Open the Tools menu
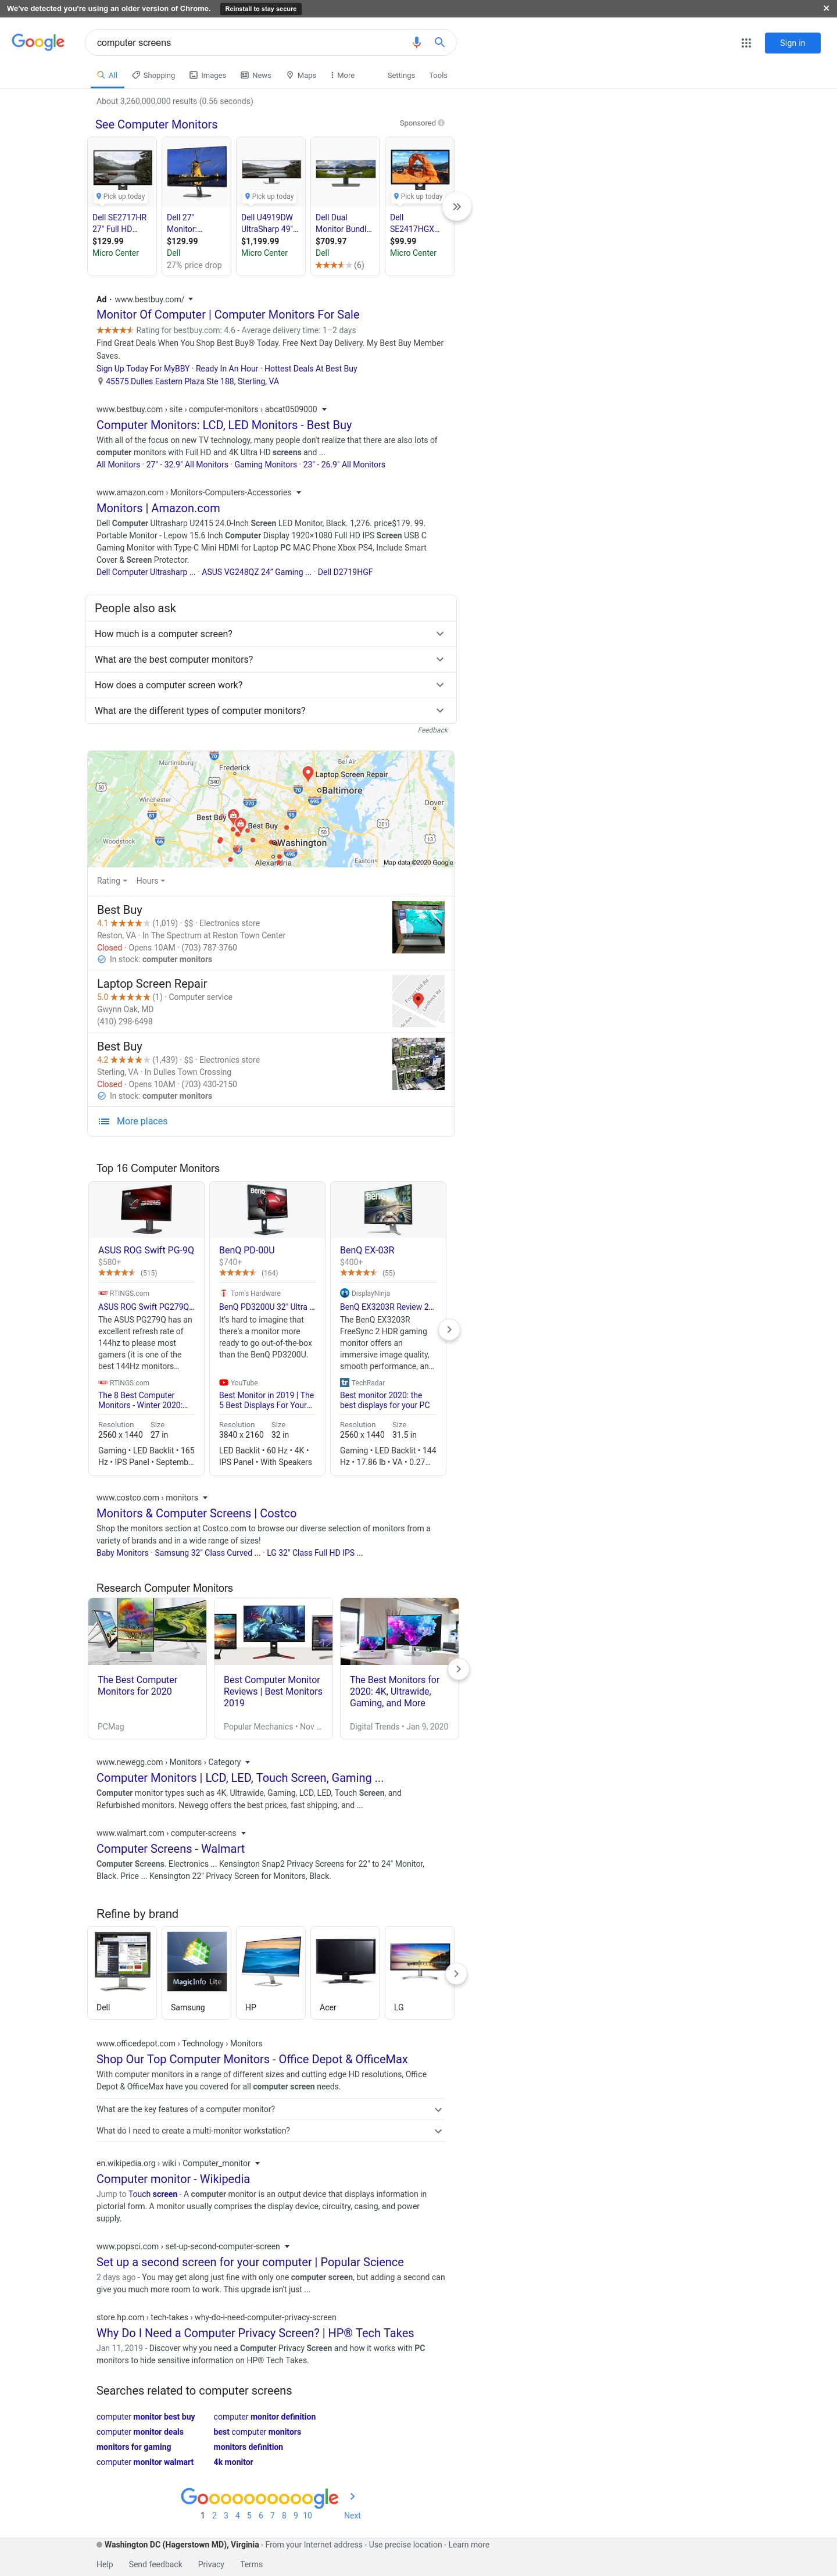Viewport: 837px width, 2576px height. [x=438, y=75]
